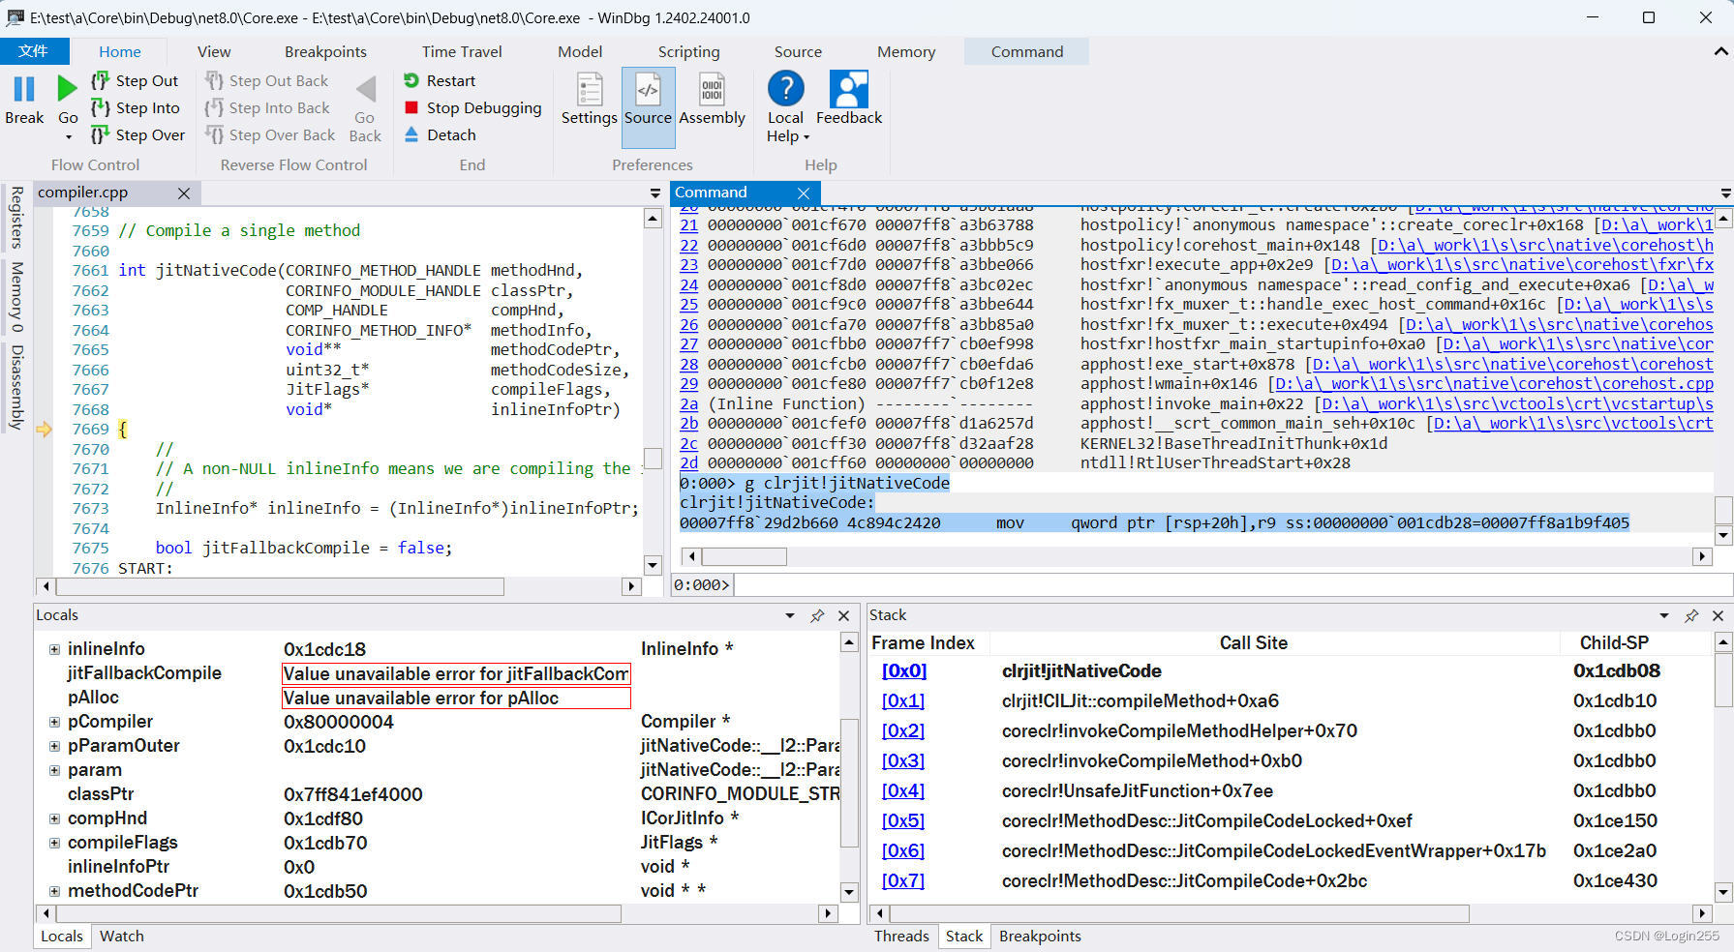The image size is (1734, 952).
Task: Switch to the View ribbon tab
Action: pos(214,51)
